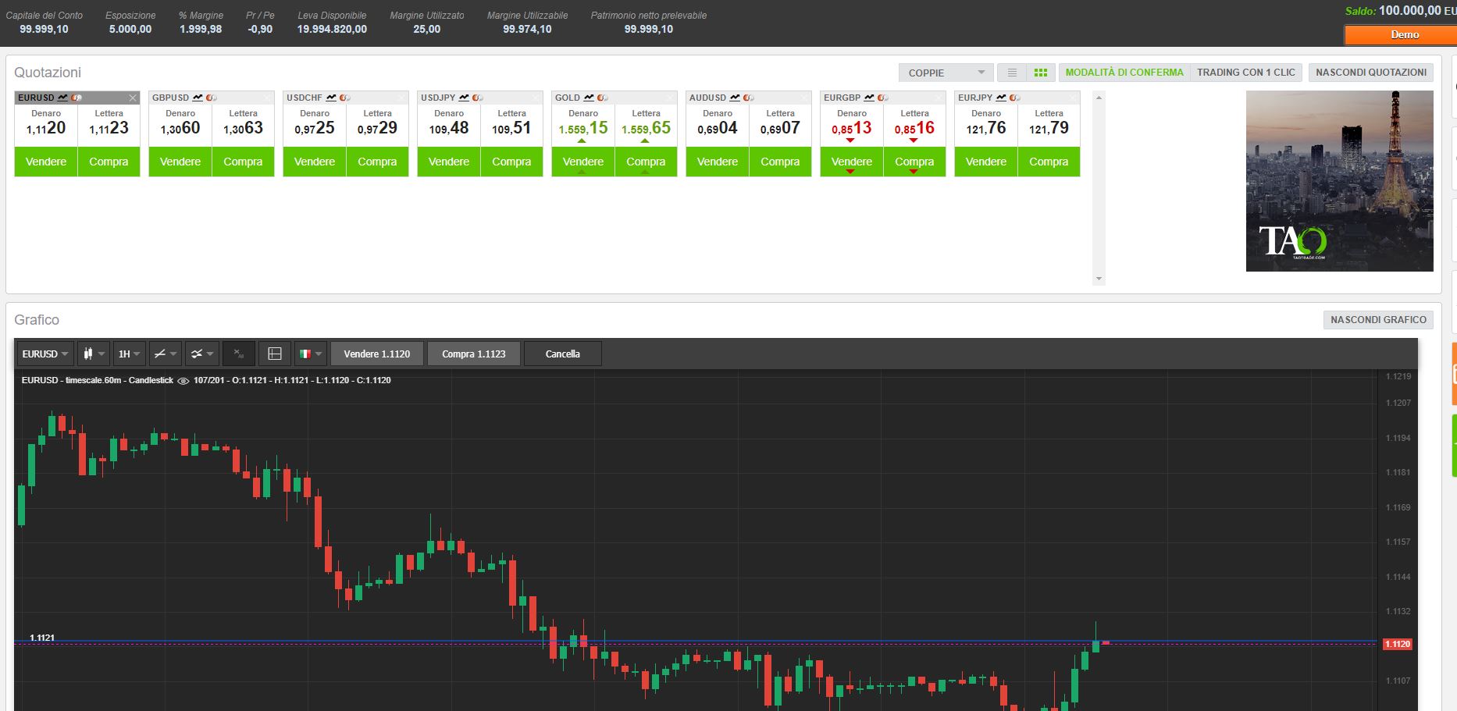Click the remove-all drawings icon in chart toolbar
The image size is (1457, 711).
[239, 354]
